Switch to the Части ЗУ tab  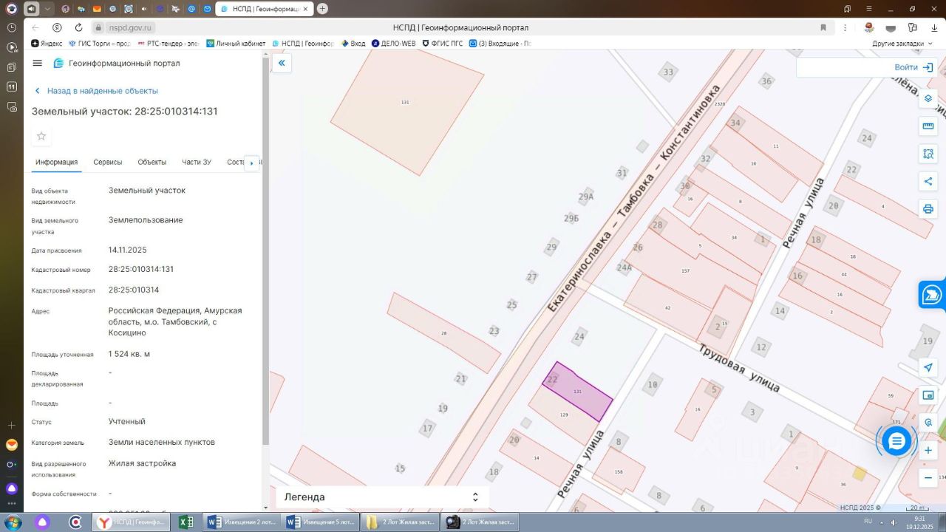(197, 163)
